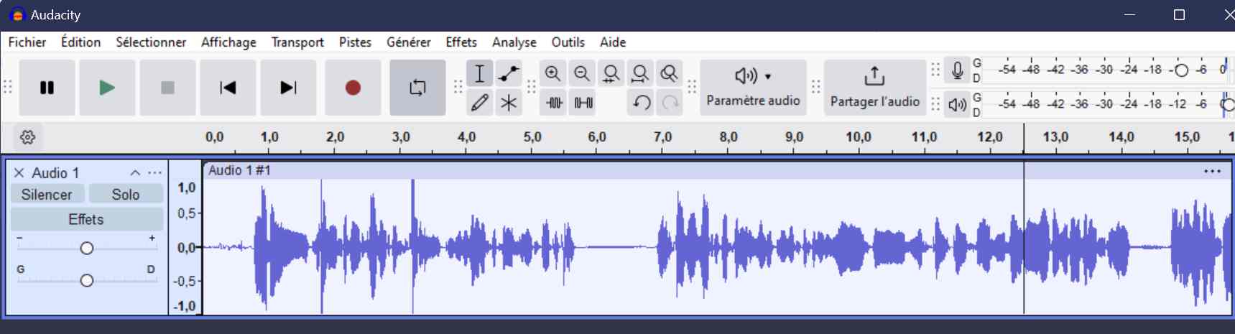
Task: Click the clip title Audio 1 #1
Action: coord(239,170)
